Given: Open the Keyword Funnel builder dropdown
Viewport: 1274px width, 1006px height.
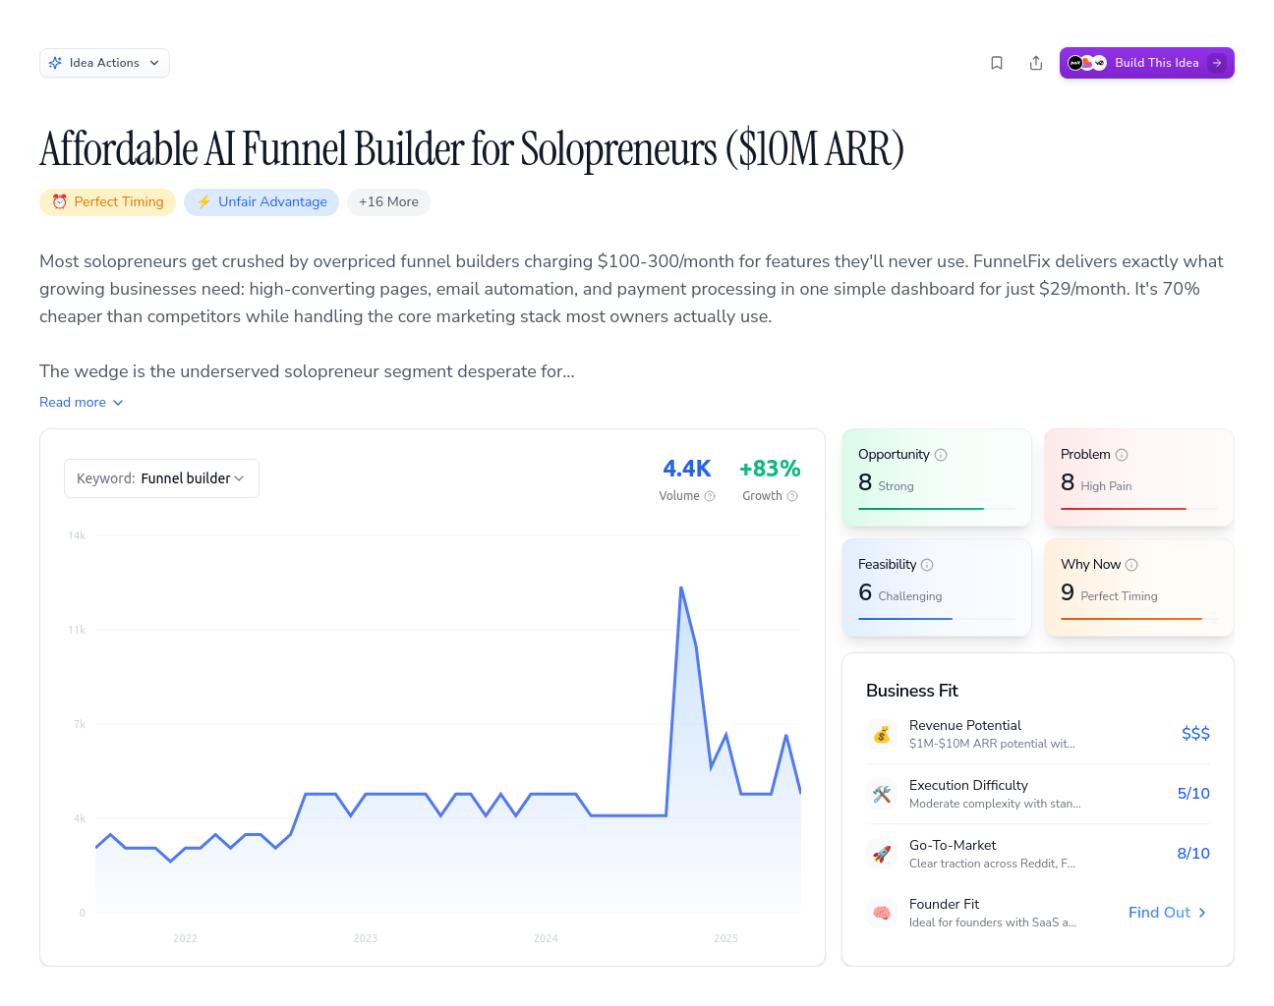Looking at the screenshot, I should point(161,478).
